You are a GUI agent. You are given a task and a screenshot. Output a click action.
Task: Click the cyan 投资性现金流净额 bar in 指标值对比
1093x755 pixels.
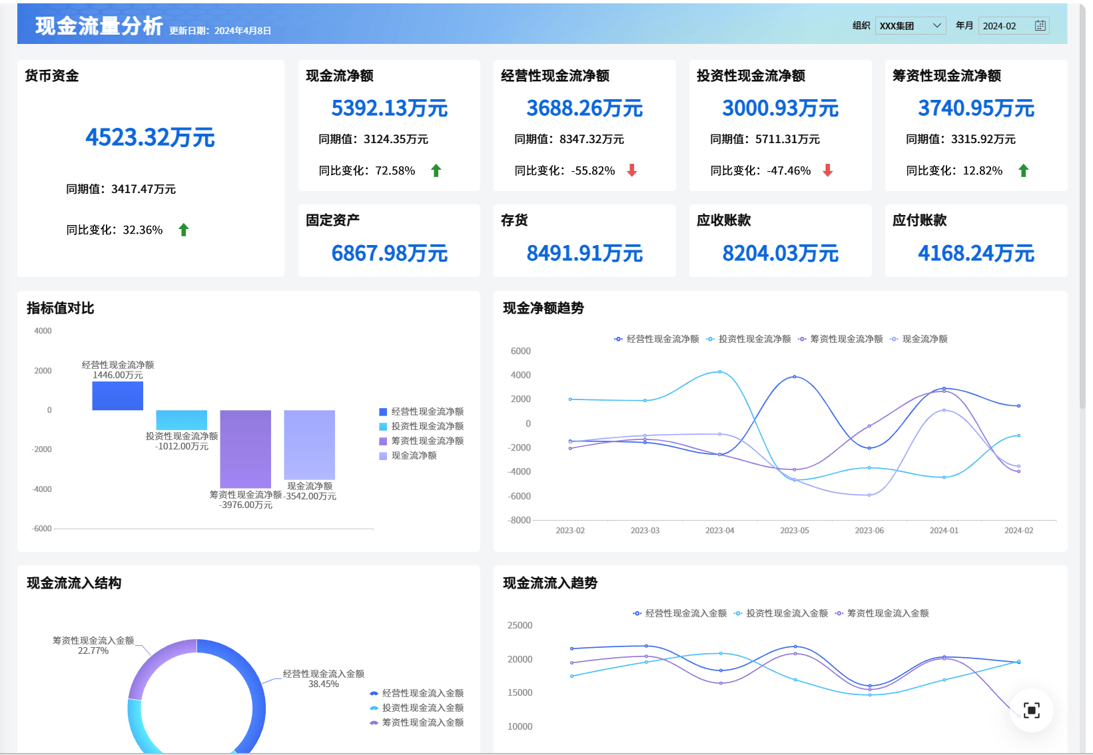pyautogui.click(x=182, y=420)
